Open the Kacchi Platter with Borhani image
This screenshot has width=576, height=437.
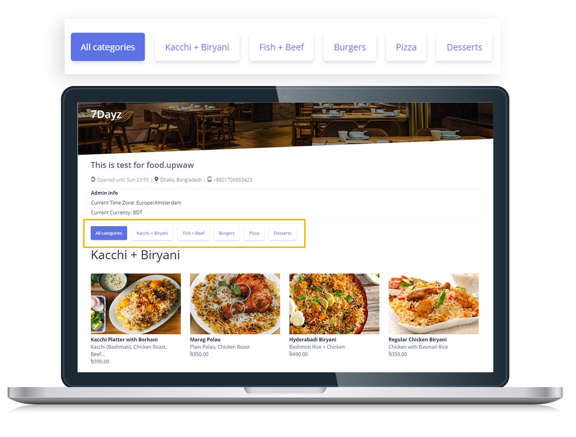136,304
